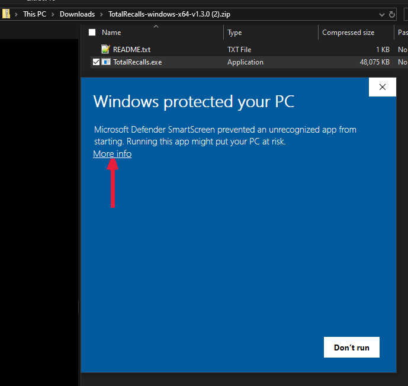
Task: Expand chevron after Downloads breadcrumb
Action: (x=101, y=14)
